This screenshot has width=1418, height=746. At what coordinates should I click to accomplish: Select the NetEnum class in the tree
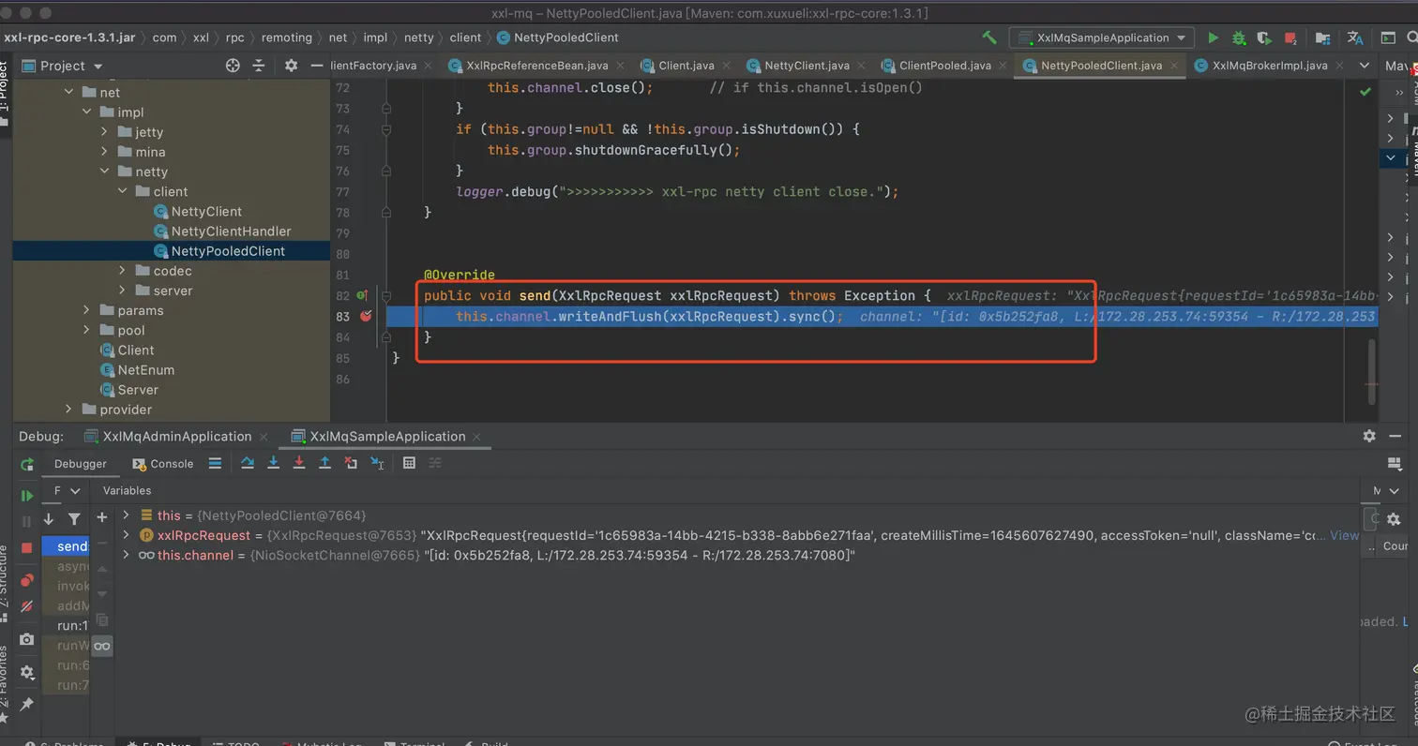(145, 370)
